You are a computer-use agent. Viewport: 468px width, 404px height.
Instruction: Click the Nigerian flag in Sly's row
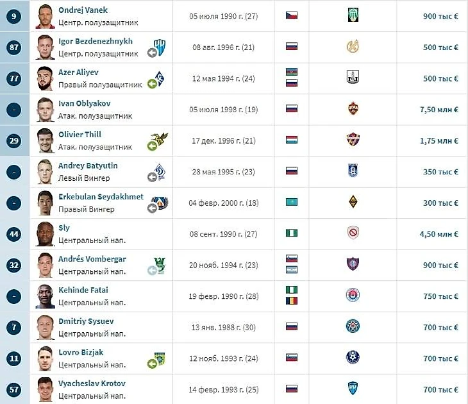click(x=292, y=233)
